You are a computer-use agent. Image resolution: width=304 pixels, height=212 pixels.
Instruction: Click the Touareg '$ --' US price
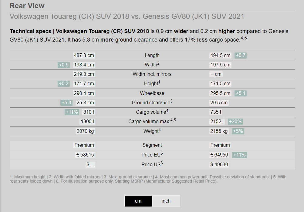(x=90, y=164)
